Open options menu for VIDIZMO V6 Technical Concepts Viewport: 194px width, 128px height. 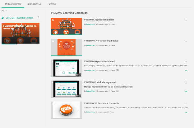coord(186,104)
